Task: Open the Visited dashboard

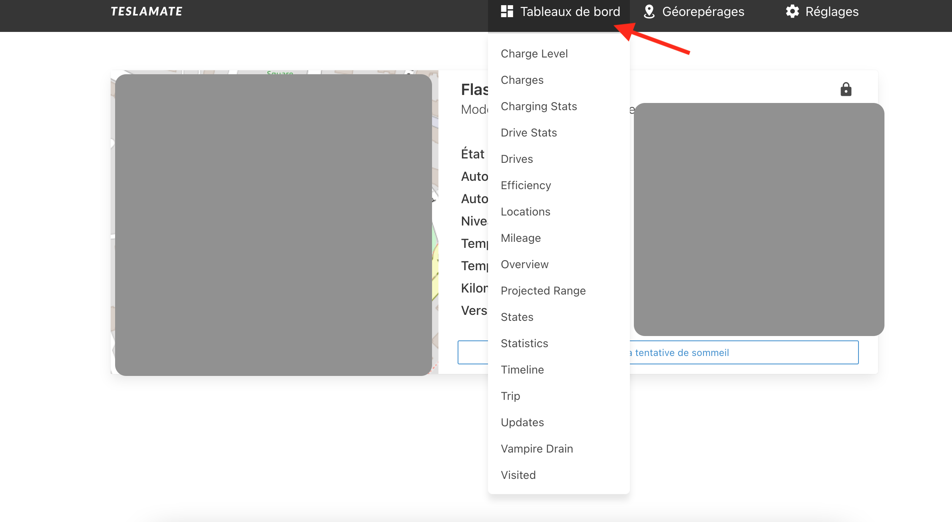Action: (518, 475)
